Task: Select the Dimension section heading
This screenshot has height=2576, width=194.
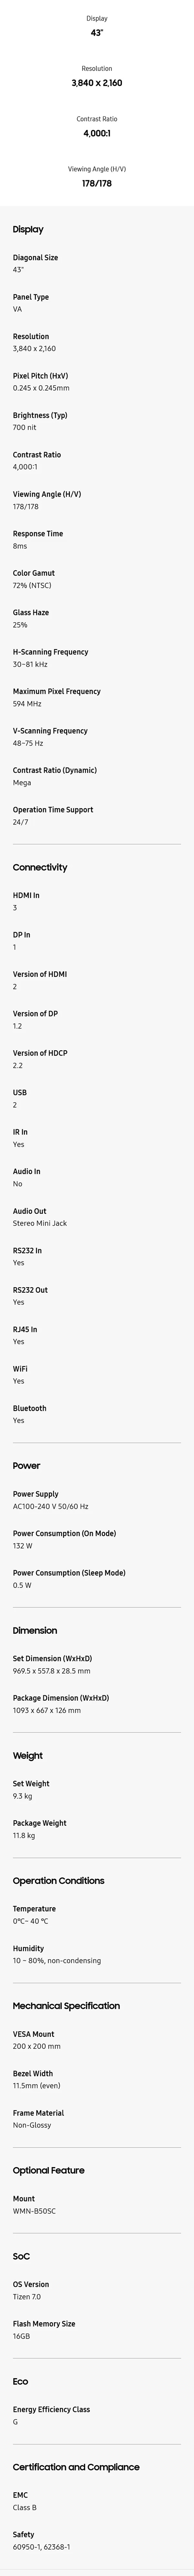Action: [35, 1630]
